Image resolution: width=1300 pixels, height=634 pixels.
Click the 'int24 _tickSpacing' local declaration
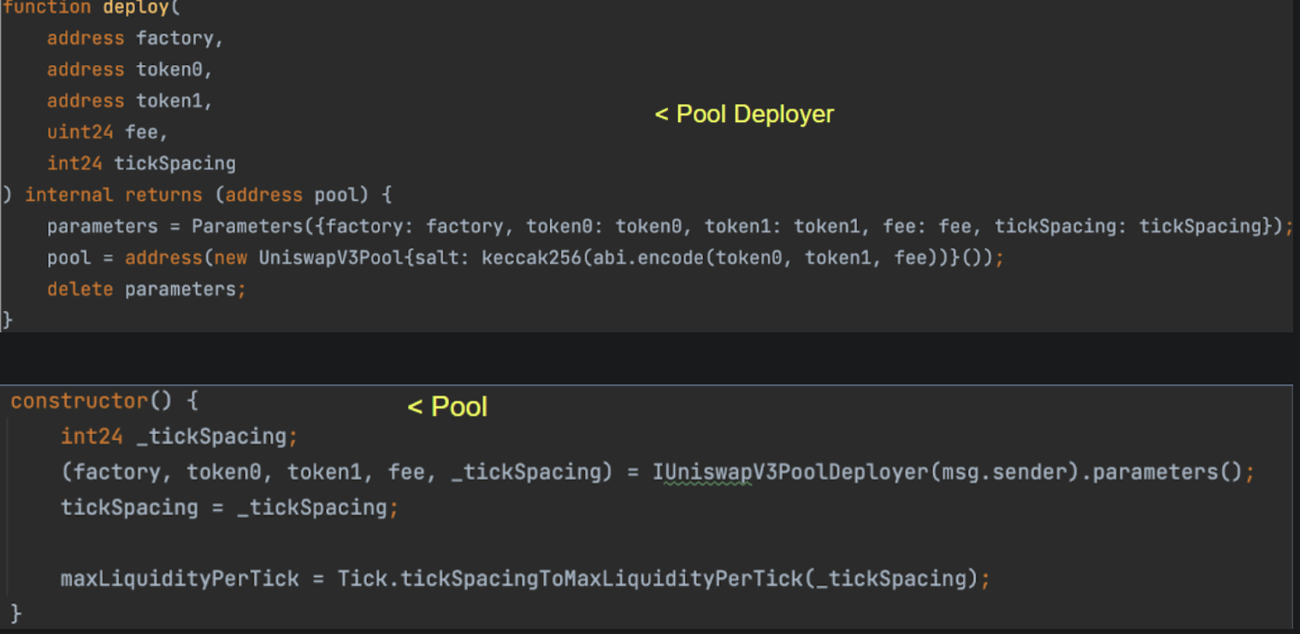coord(174,437)
